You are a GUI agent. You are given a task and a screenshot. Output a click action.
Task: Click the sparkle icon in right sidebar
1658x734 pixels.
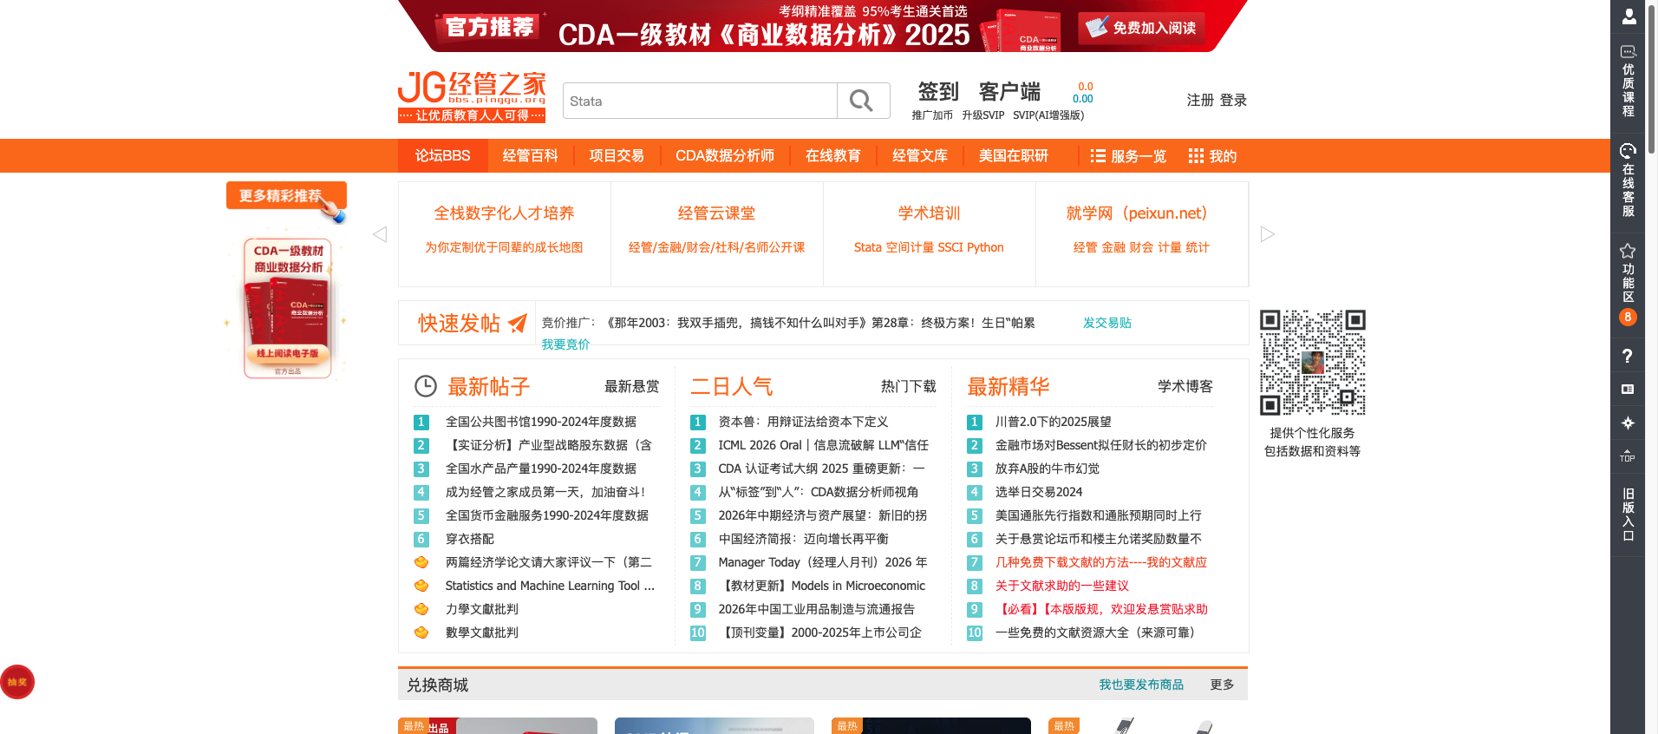click(1628, 423)
